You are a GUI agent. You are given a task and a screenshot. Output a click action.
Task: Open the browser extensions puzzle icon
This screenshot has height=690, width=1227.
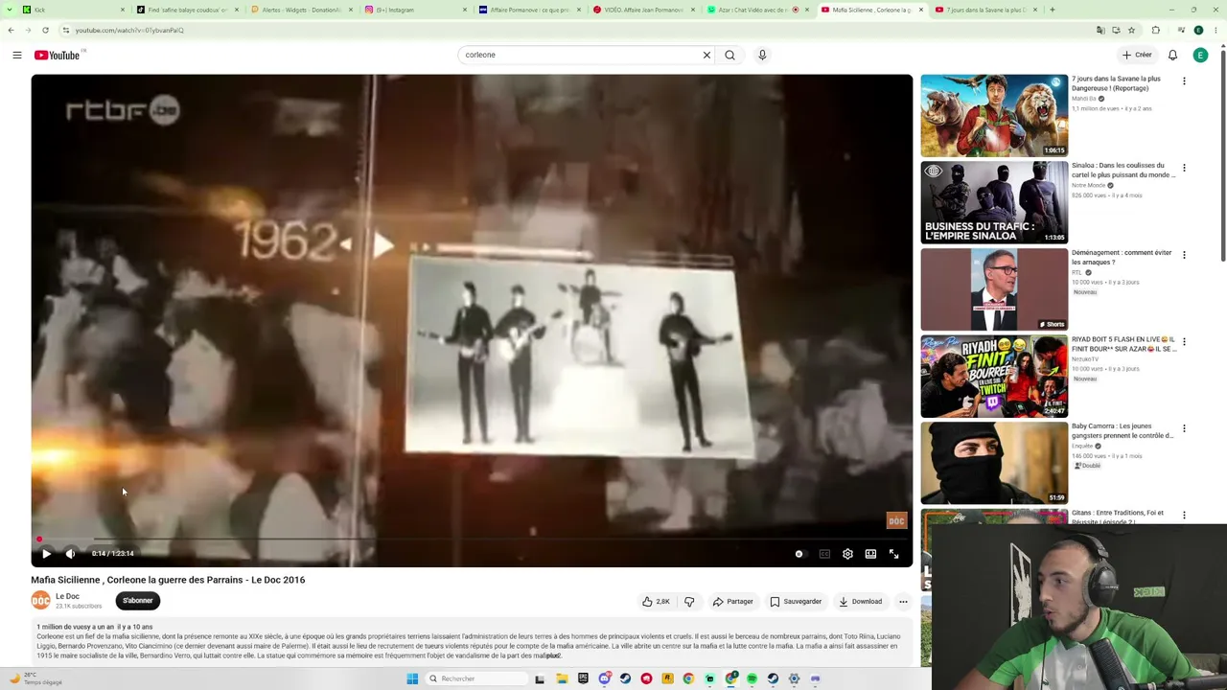[1155, 30]
